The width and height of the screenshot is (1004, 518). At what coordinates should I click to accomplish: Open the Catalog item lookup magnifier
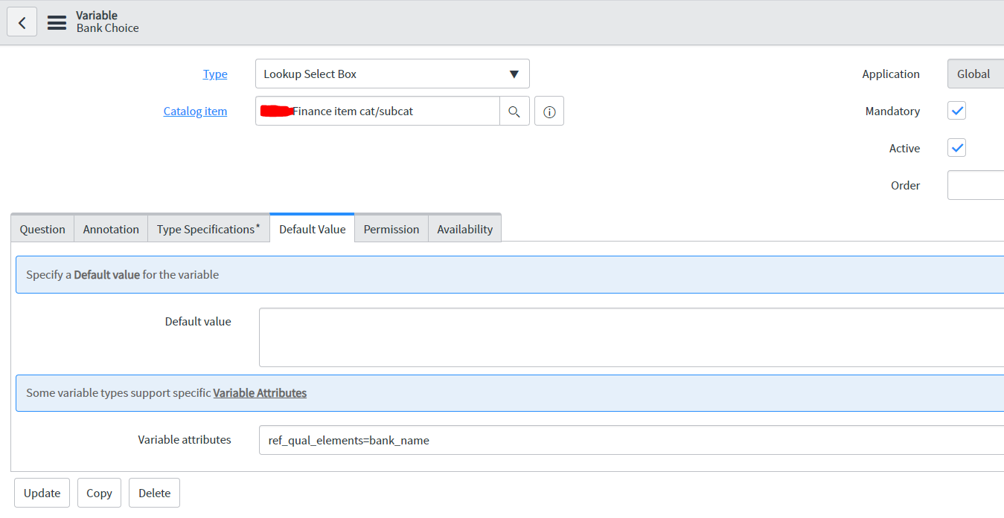click(x=514, y=111)
